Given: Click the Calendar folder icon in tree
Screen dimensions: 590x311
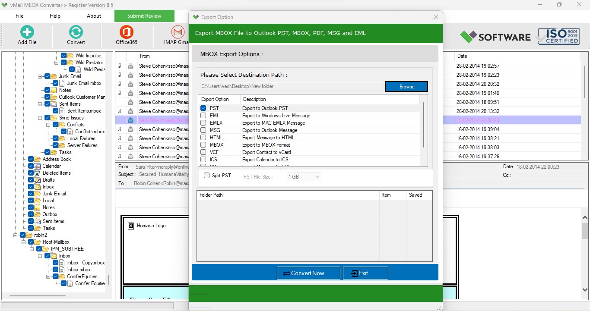Looking at the screenshot, I should coord(38,166).
